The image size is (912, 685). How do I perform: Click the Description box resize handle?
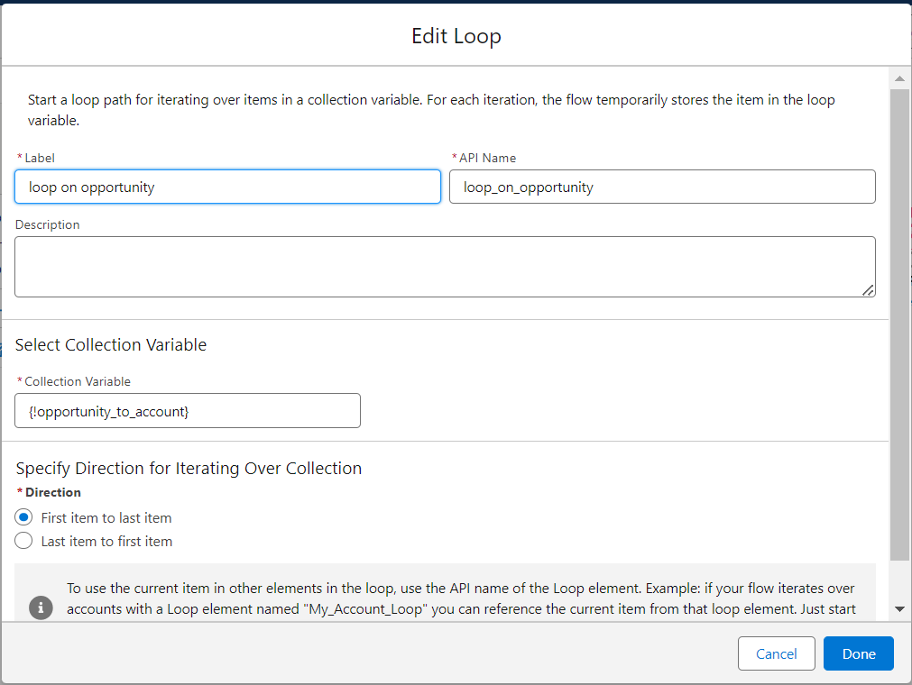click(868, 289)
